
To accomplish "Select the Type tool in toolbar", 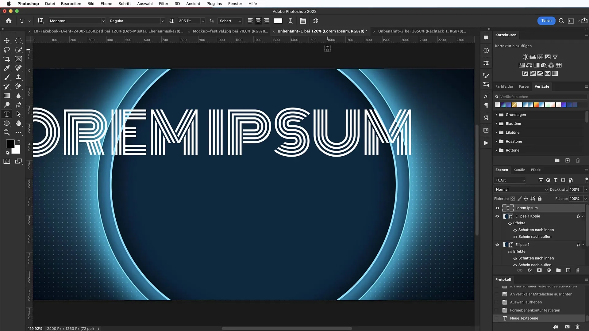I will 6,114.
